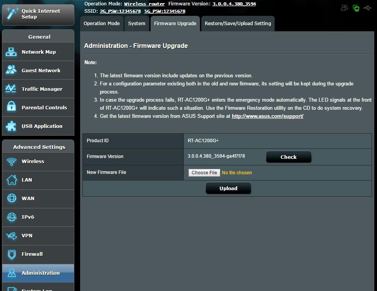Launch Quick Internet Setup
The width and height of the screenshot is (377, 291).
[x=38, y=14]
